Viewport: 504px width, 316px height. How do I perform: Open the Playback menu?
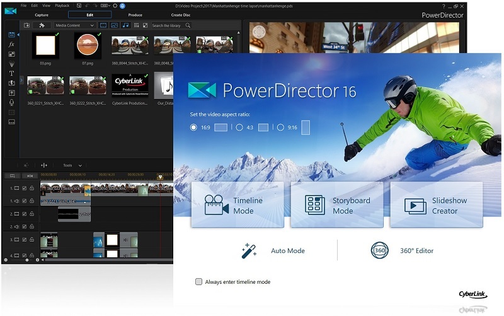[62, 6]
